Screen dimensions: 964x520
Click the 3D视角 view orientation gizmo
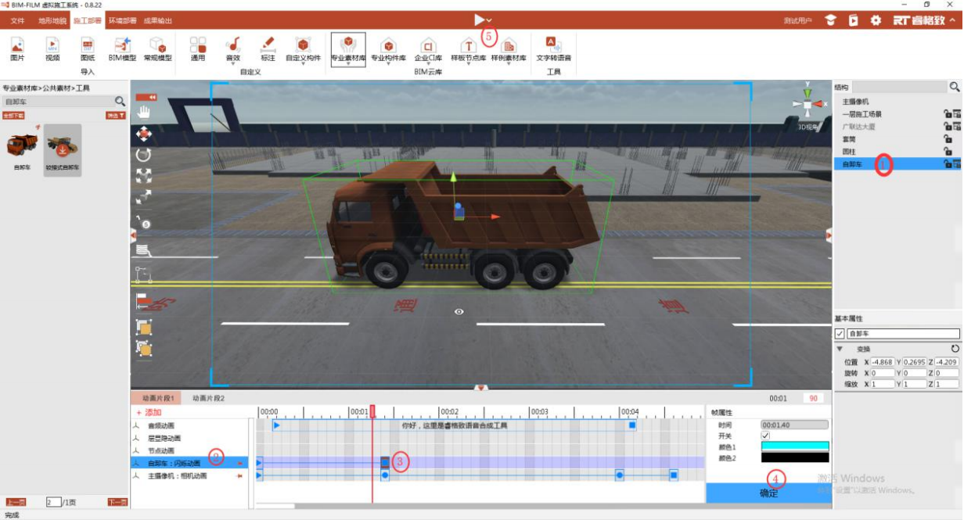click(808, 105)
